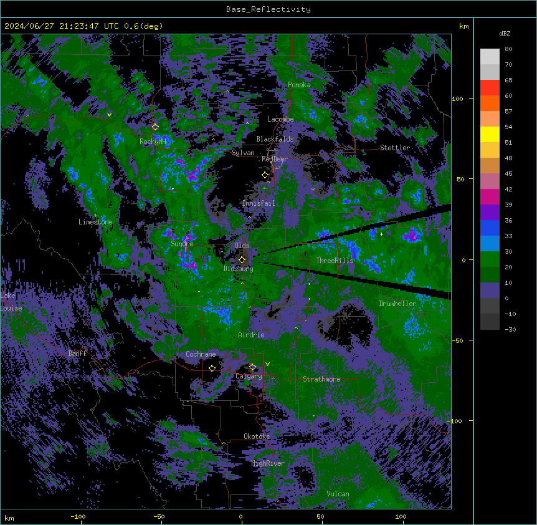
Task: Click the Innisfail city label
Action: click(x=259, y=203)
